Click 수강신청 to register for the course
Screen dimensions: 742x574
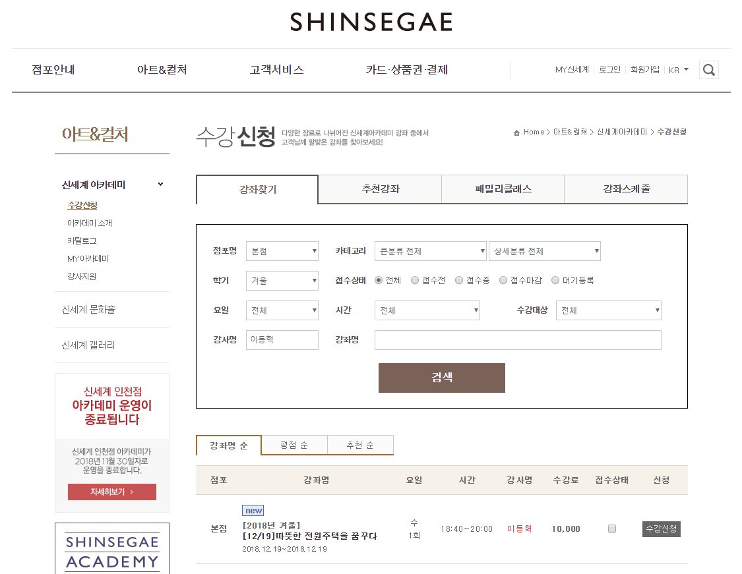tap(661, 528)
